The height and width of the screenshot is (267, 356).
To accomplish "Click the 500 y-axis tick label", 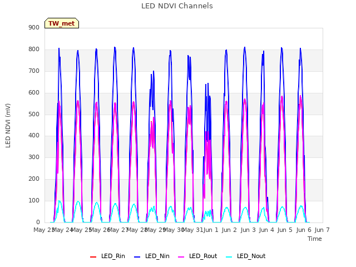I will pyautogui.click(x=34, y=114).
